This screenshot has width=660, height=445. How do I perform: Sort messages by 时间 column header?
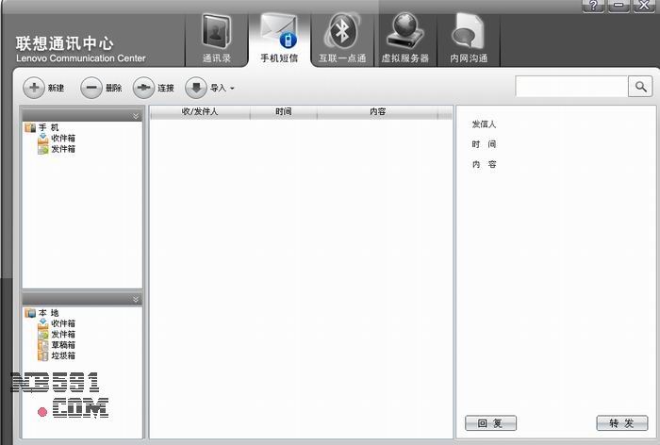click(x=283, y=112)
